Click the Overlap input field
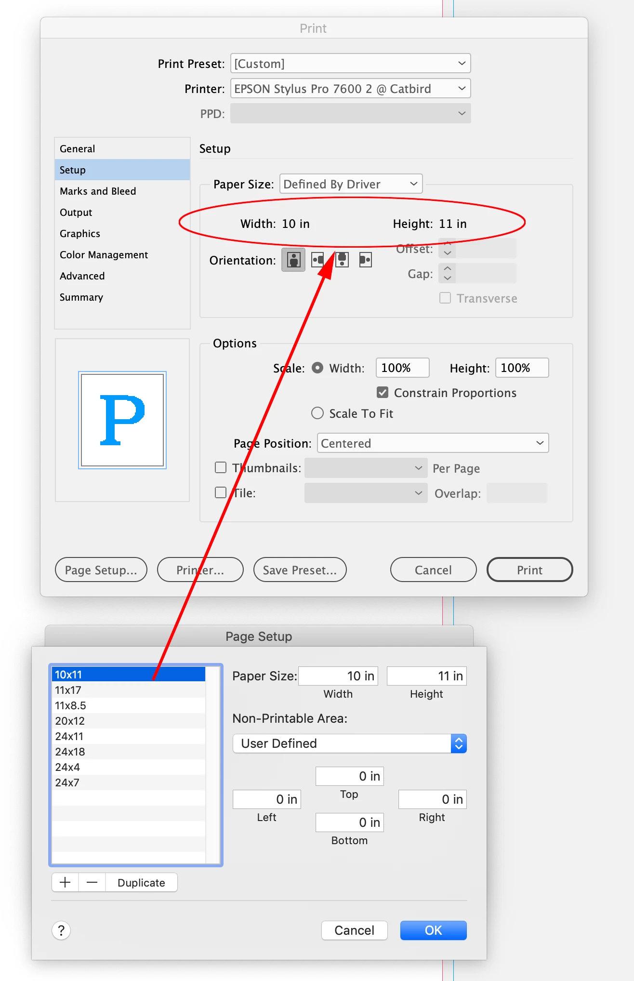634x981 pixels. pyautogui.click(x=517, y=493)
